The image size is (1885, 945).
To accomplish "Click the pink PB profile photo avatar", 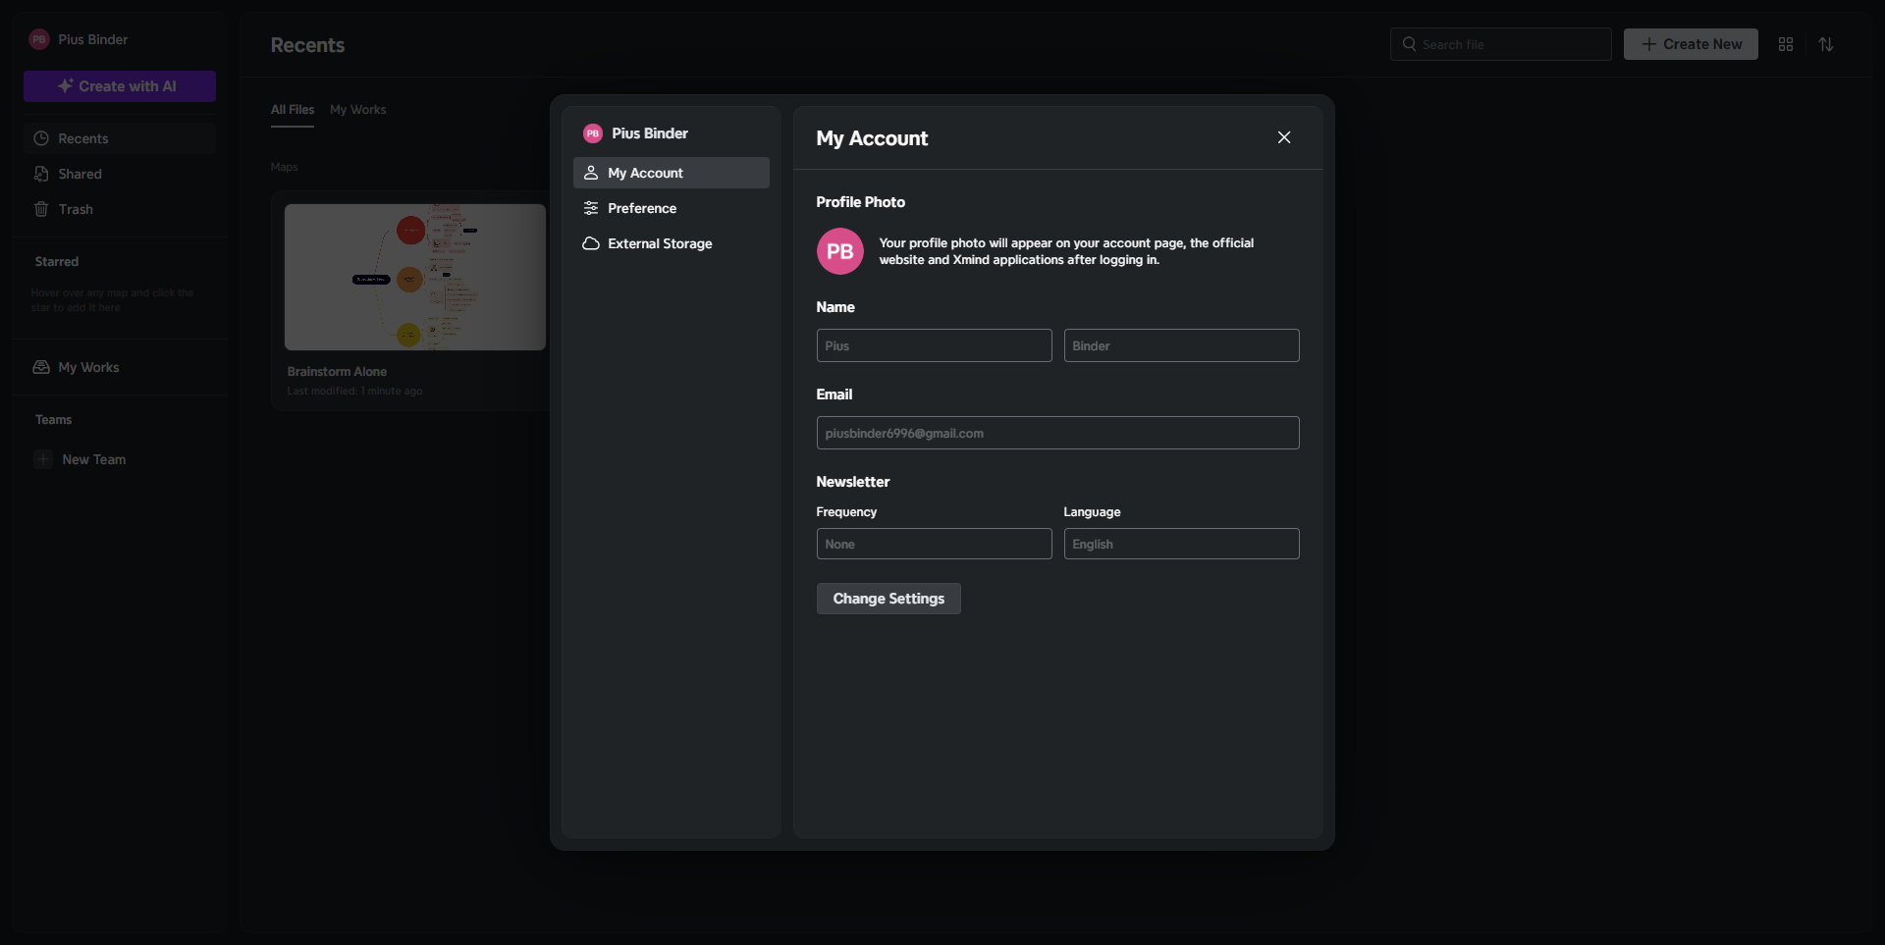I will pos(839,251).
